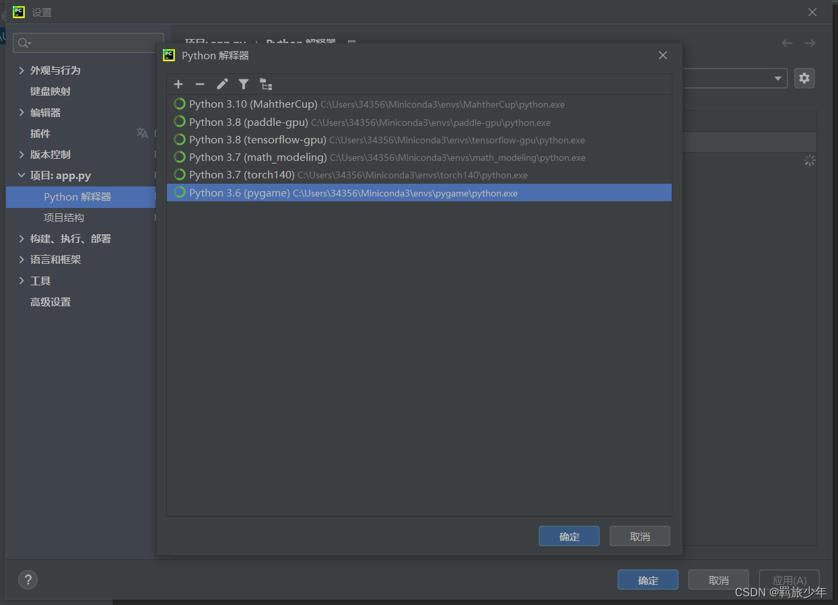Close the 设置 window

(x=812, y=12)
